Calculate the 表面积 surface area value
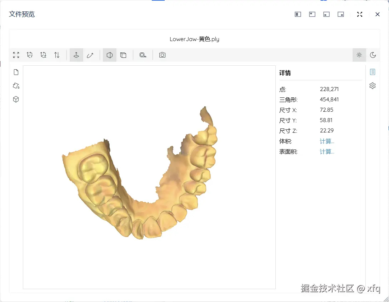Screen dimensions: 389x302 327,152
